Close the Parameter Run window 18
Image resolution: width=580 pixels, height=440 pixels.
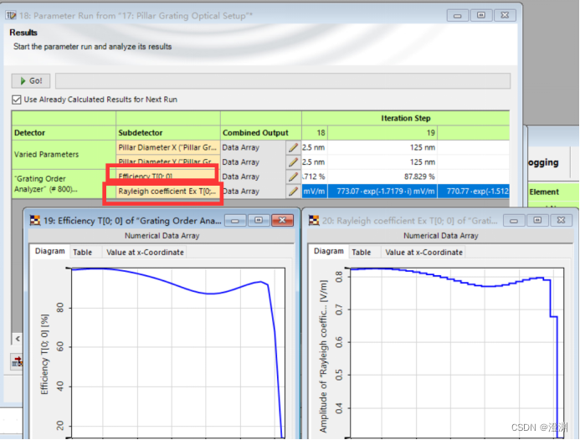[505, 15]
